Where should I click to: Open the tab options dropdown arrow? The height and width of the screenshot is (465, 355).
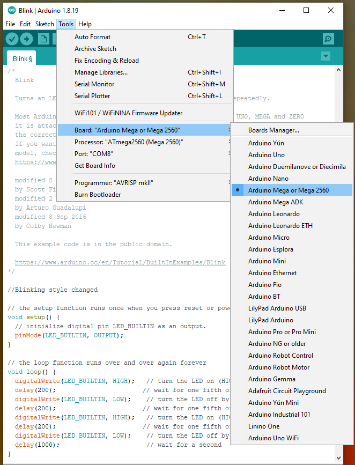[x=326, y=56]
